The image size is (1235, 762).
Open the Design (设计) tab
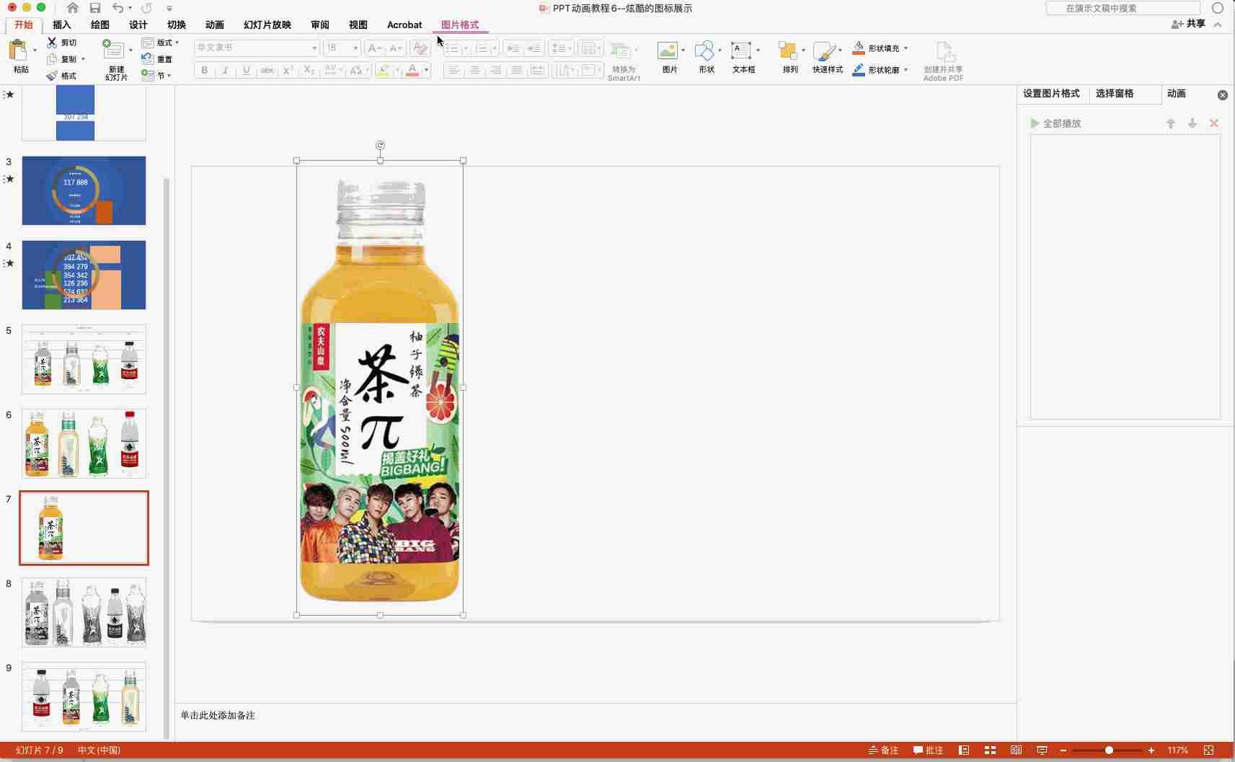138,25
